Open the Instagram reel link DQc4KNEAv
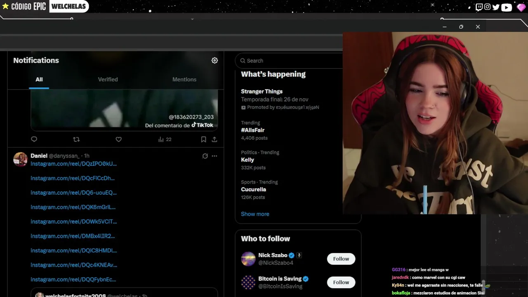Viewport: 528px width, 297px height. tap(74, 265)
